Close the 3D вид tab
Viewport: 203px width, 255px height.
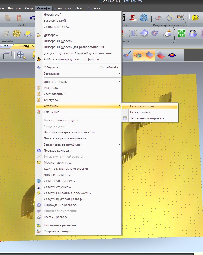click(x=33, y=46)
